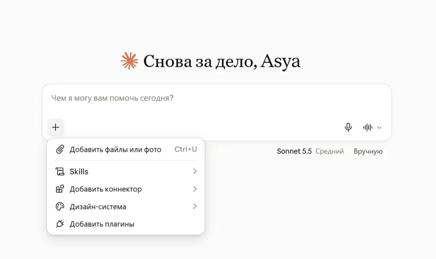Screen dimensions: 436x259
Task: Click the orange starburst logo
Action: click(x=129, y=61)
